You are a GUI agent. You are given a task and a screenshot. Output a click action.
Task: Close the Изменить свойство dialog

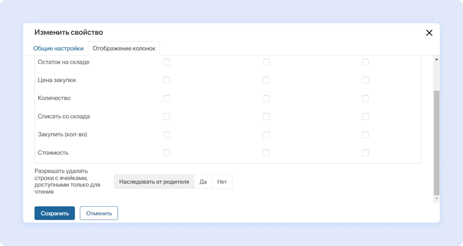click(429, 33)
